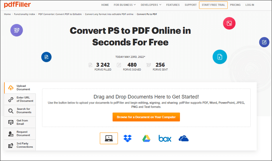Click the Start Free Trial button
Screen dimensions: 272x161
213,5
